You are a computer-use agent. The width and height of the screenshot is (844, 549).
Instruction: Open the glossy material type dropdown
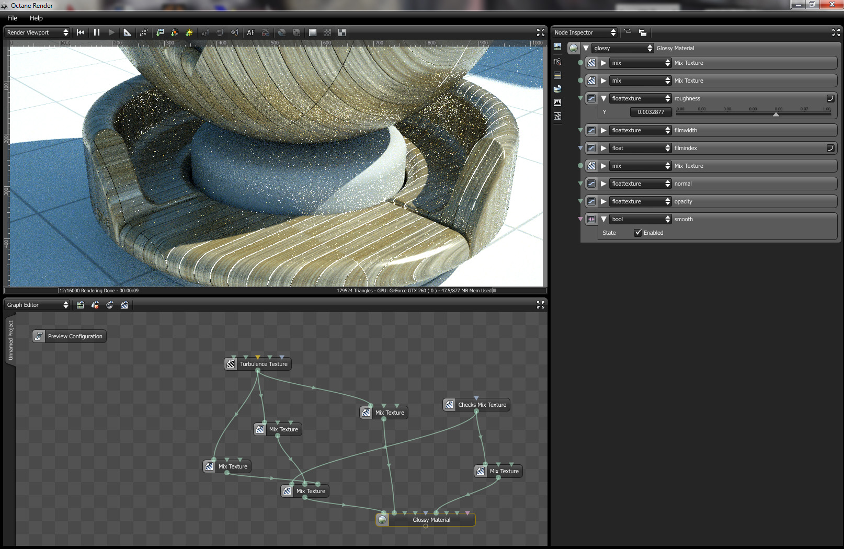[623, 48]
